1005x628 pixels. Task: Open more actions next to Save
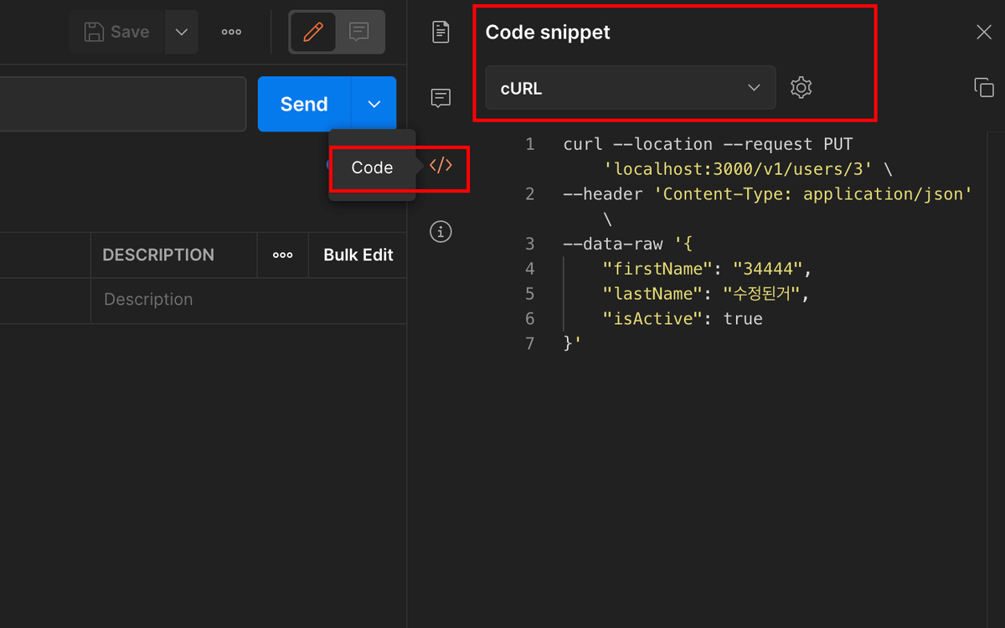point(231,32)
